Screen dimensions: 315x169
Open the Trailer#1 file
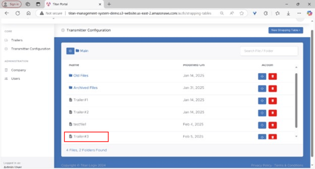(x=81, y=100)
